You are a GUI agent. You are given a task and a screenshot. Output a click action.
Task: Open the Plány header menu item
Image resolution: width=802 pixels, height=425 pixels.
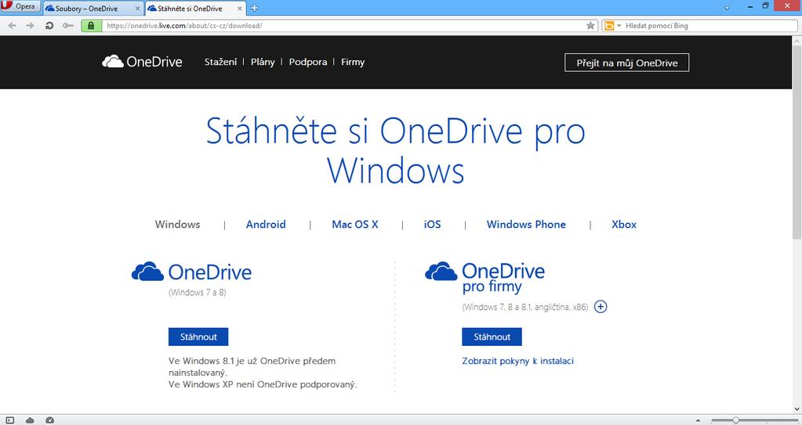click(263, 62)
